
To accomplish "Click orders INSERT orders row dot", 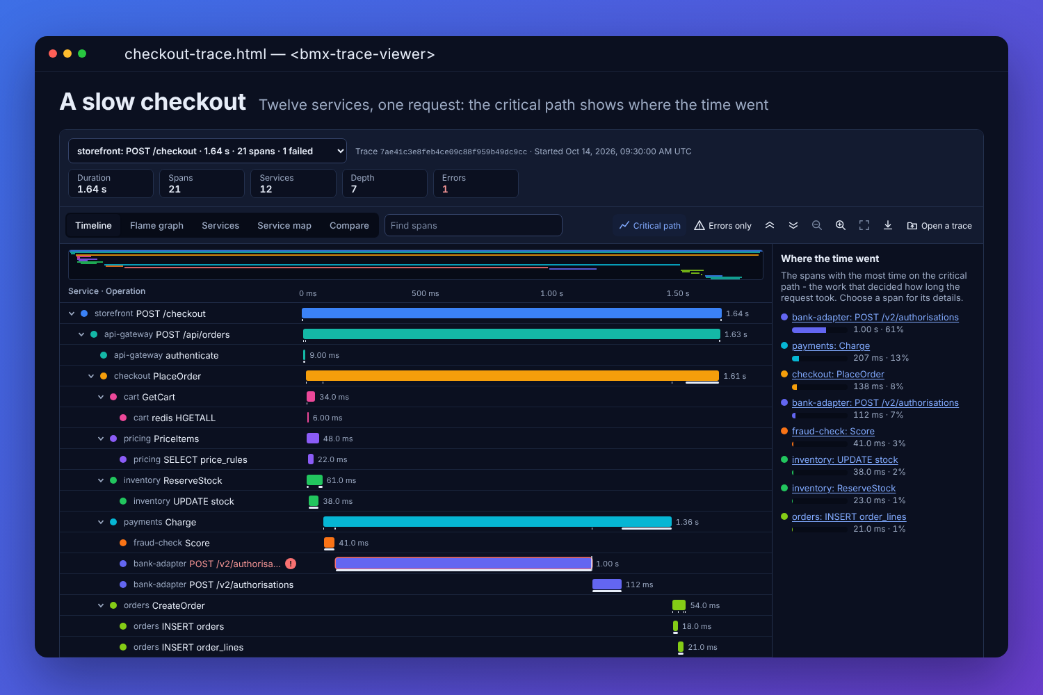I will coord(123,626).
